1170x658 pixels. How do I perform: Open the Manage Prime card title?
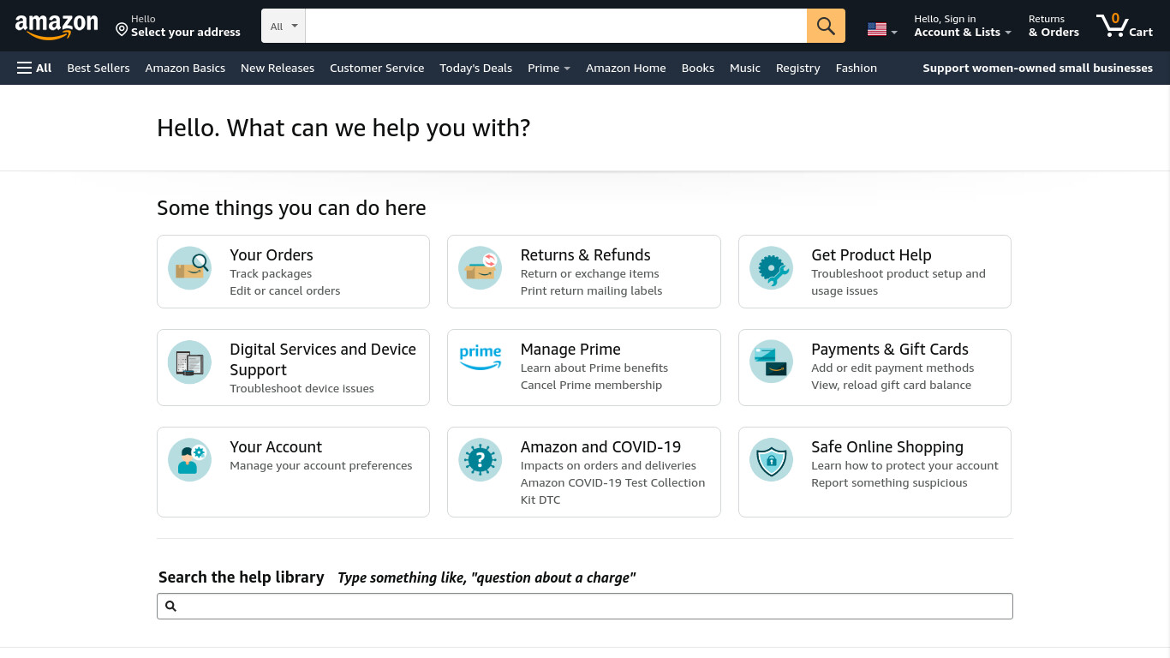(x=570, y=349)
